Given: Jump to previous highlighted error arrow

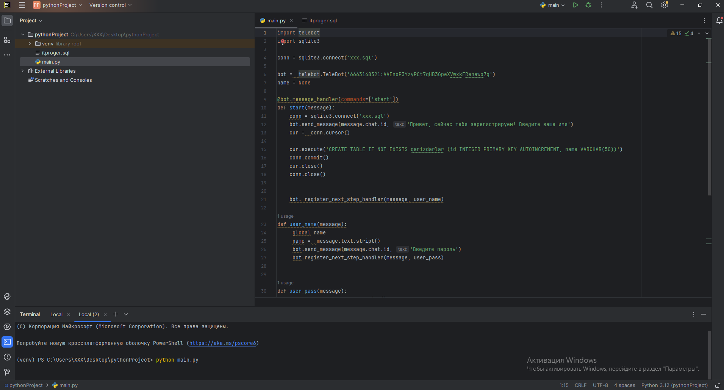Looking at the screenshot, I should tap(699, 33).
